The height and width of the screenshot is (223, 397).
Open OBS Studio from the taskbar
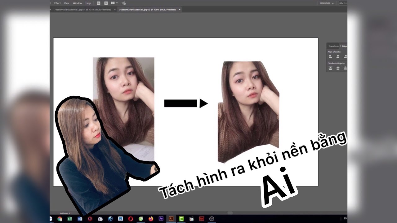click(x=212, y=219)
